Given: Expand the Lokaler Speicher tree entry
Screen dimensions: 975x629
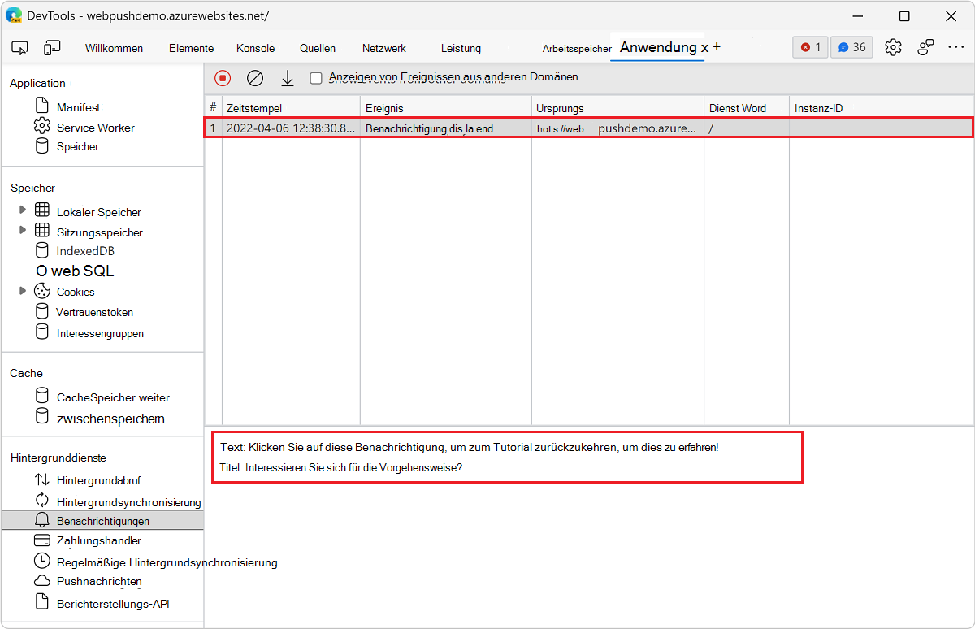Looking at the screenshot, I should (x=24, y=210).
